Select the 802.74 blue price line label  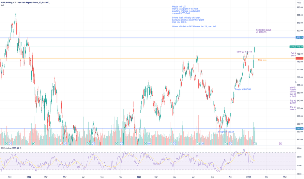coord(299,37)
